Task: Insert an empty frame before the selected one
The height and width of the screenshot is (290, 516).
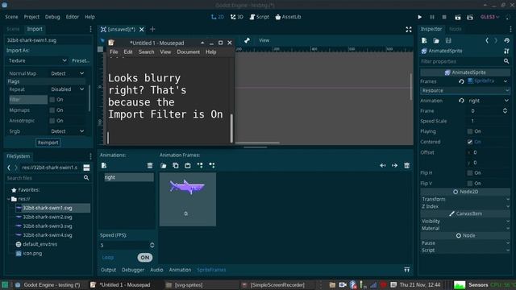Action: [200, 165]
